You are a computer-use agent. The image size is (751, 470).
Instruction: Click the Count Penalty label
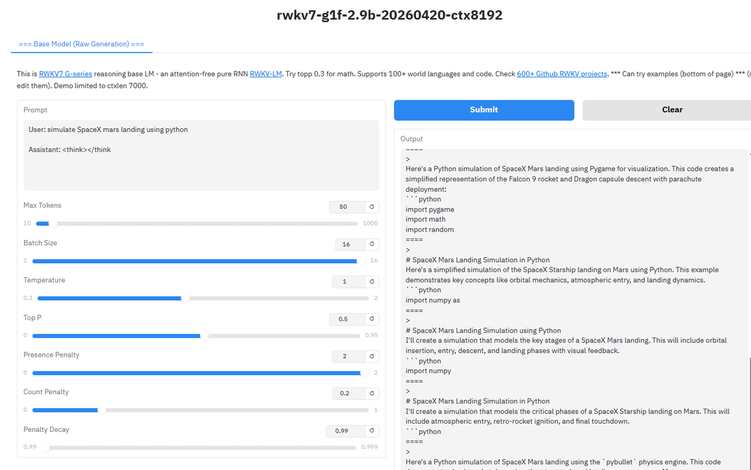point(46,392)
